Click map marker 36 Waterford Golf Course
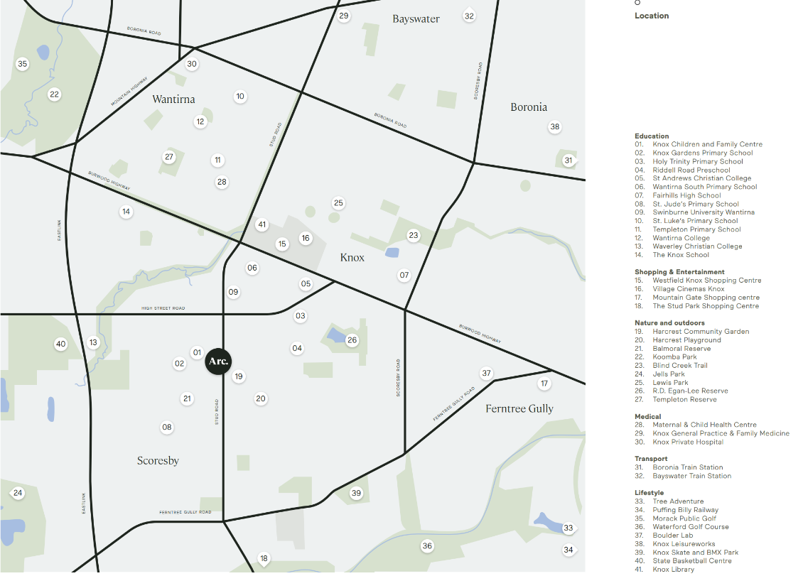803x576 pixels. pyautogui.click(x=427, y=545)
